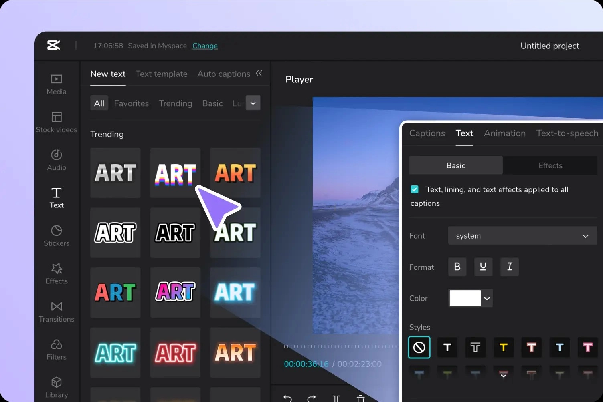This screenshot has height=402, width=603.
Task: Uncheck apply text effects to all captions
Action: point(415,189)
